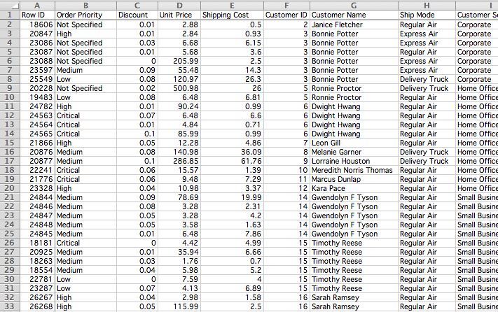Click 'Leon Gill' customer name cell
The image size is (498, 312).
pyautogui.click(x=354, y=143)
